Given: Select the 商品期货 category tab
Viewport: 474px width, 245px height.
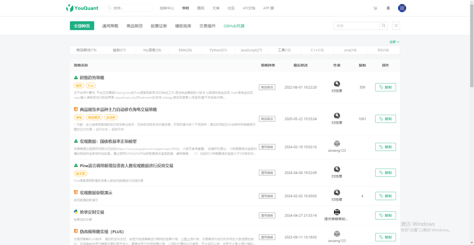Looking at the screenshot, I should pyautogui.click(x=135, y=26).
